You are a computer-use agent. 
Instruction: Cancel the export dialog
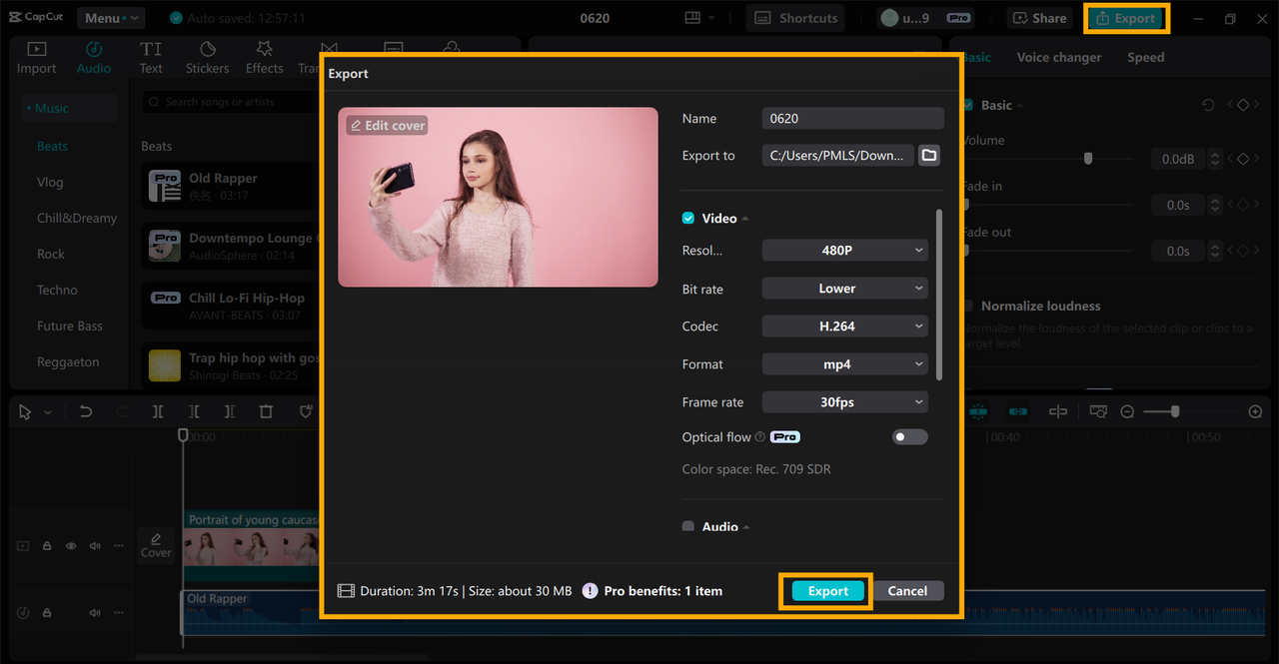point(907,590)
